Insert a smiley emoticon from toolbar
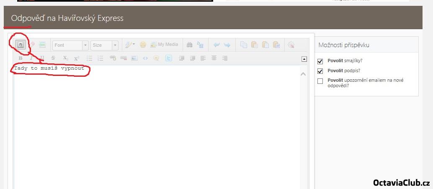433x189 pixels. (x=143, y=45)
